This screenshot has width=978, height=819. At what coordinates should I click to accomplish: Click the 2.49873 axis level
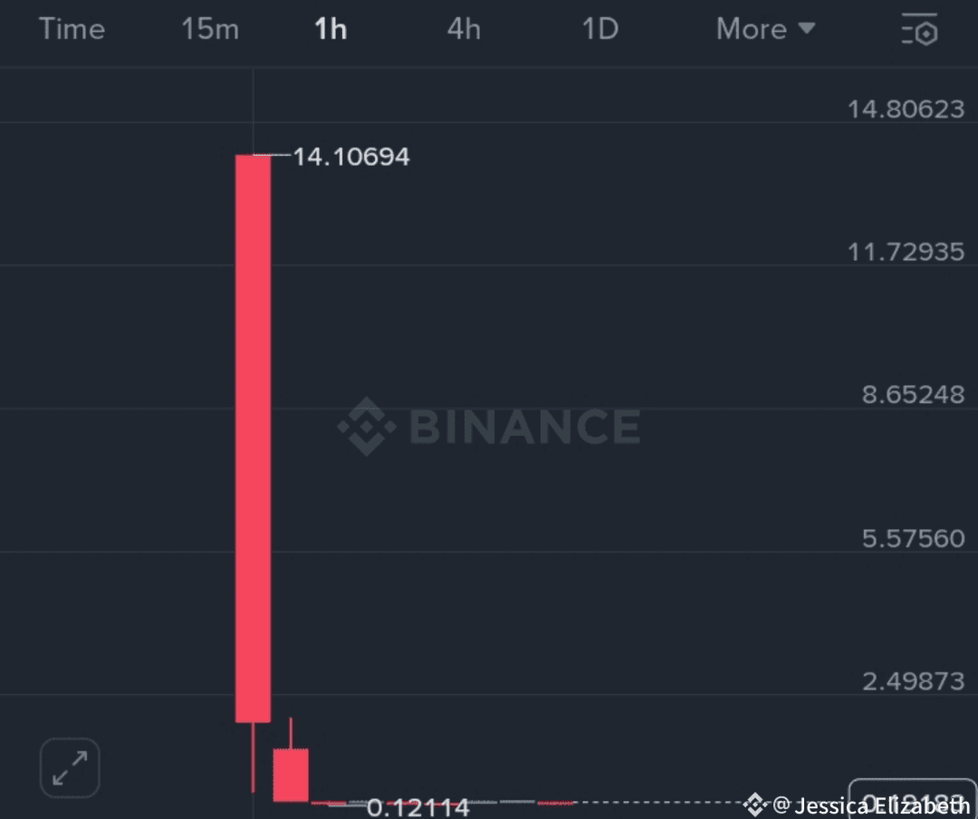click(x=913, y=681)
